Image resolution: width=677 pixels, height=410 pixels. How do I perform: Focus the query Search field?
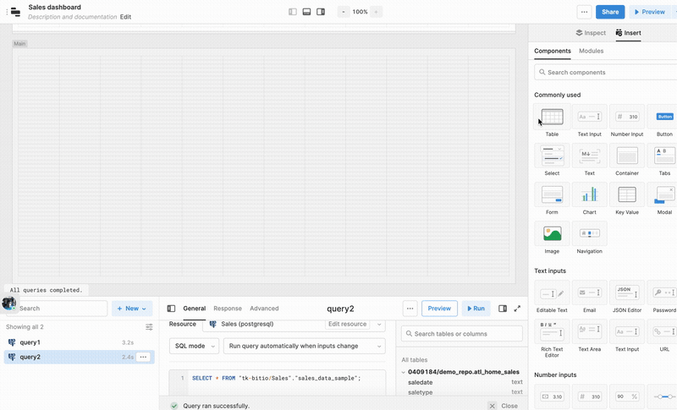tap(60, 309)
